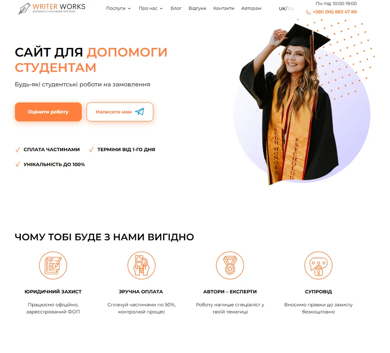The image size is (390, 353).
Task: Click checkmark beside ТЕРМІНИ ВІД 1-ГО ДНЯ
Action: pyautogui.click(x=91, y=150)
